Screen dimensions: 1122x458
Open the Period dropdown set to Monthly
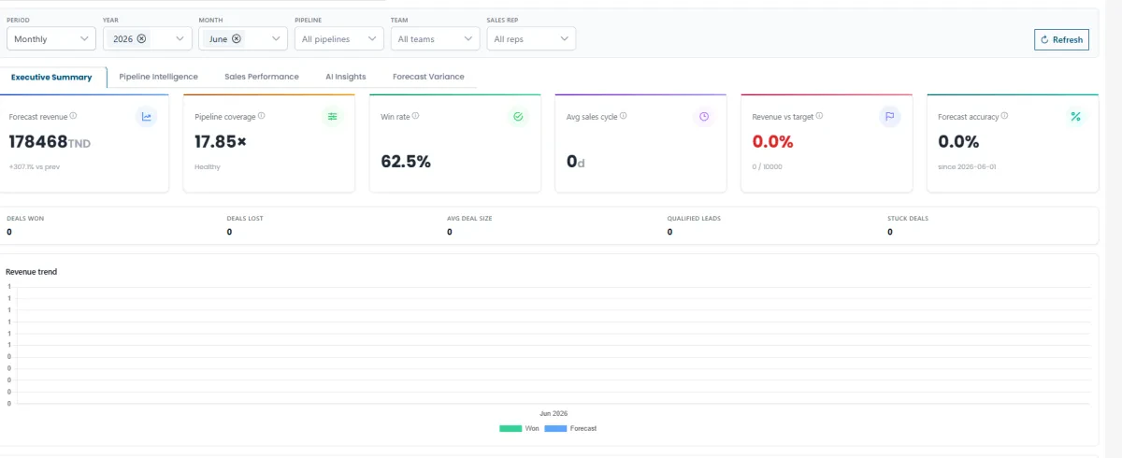click(x=50, y=38)
